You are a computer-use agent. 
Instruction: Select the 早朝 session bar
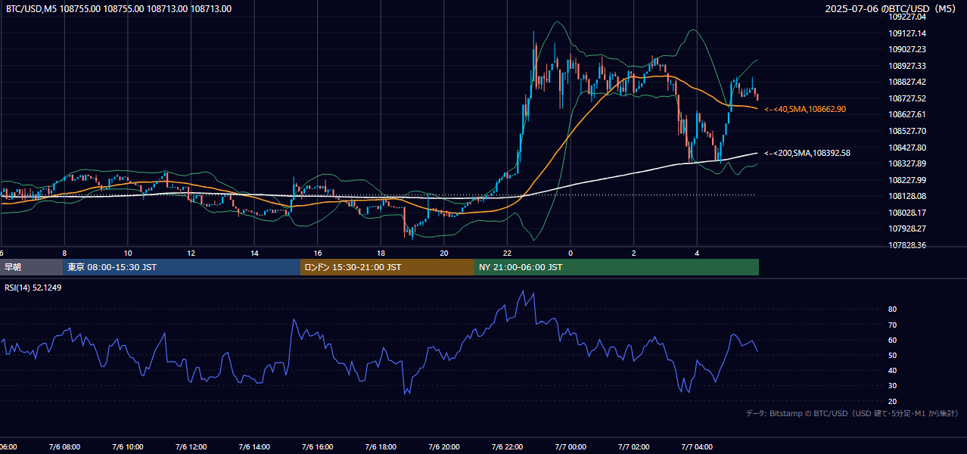click(x=31, y=267)
